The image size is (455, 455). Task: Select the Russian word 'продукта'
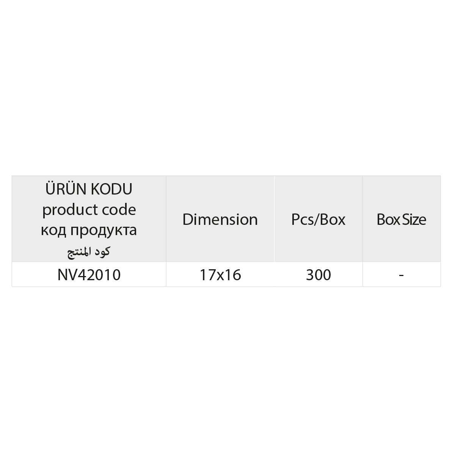tap(105, 230)
